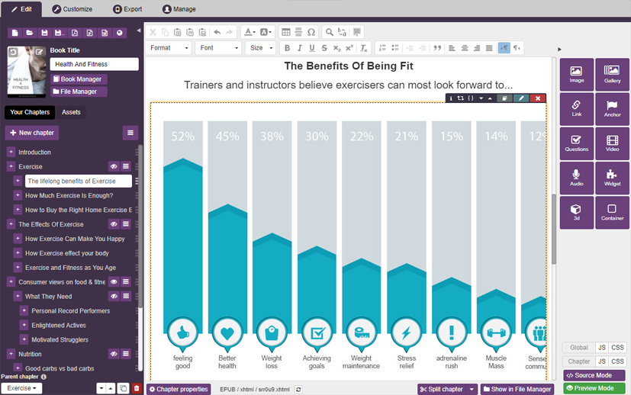Toggle strikethrough formatting
The width and height of the screenshot is (631, 395).
click(x=324, y=48)
